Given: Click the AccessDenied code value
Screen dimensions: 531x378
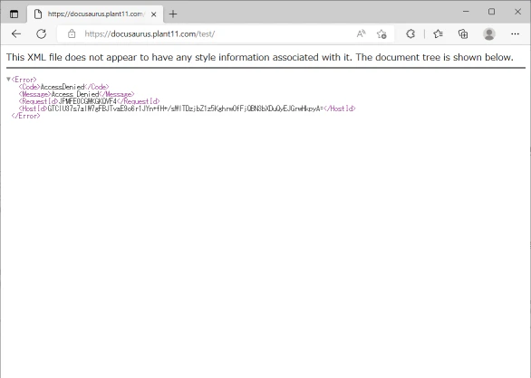Looking at the screenshot, I should pos(63,87).
